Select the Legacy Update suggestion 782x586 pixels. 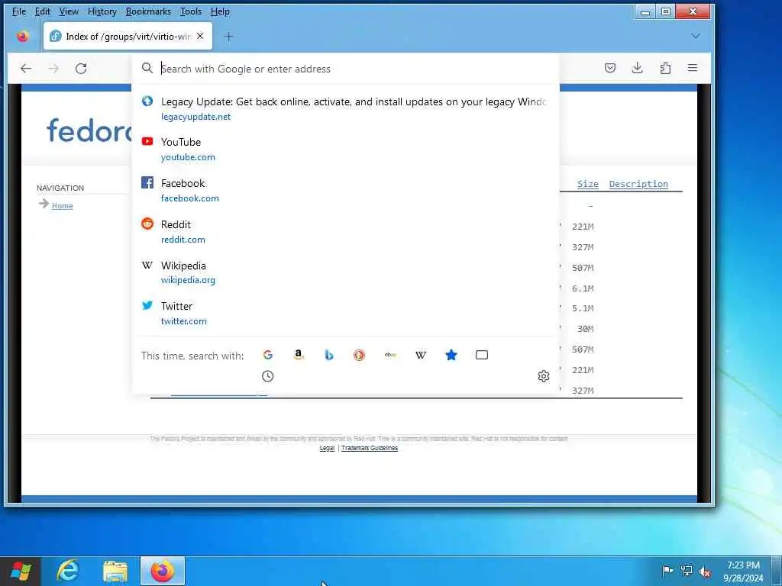click(345, 108)
